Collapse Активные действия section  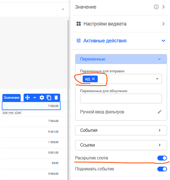[x=163, y=41]
